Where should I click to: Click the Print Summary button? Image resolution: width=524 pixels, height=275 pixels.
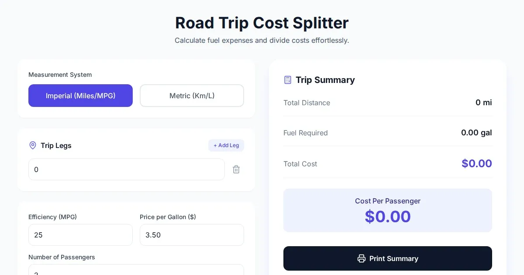[388, 258]
